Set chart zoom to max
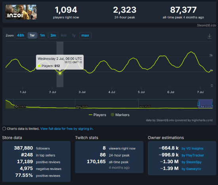 click(x=85, y=35)
